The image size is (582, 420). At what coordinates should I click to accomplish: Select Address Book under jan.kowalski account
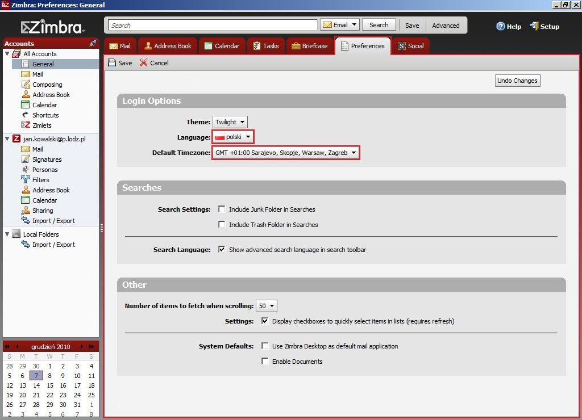(x=51, y=190)
